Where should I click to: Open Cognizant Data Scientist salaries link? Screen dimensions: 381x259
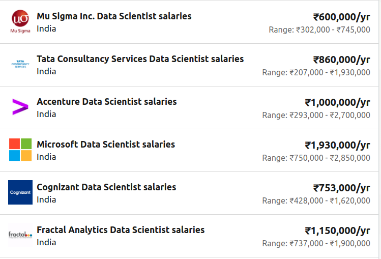pyautogui.click(x=106, y=187)
